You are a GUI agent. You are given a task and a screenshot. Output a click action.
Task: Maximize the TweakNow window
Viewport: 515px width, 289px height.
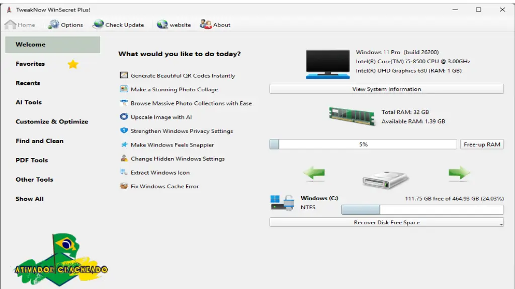(x=479, y=10)
